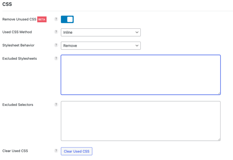Viewport: 233px width, 160px height.
Task: Show help for Clear Used CSS row
Action: point(56,151)
